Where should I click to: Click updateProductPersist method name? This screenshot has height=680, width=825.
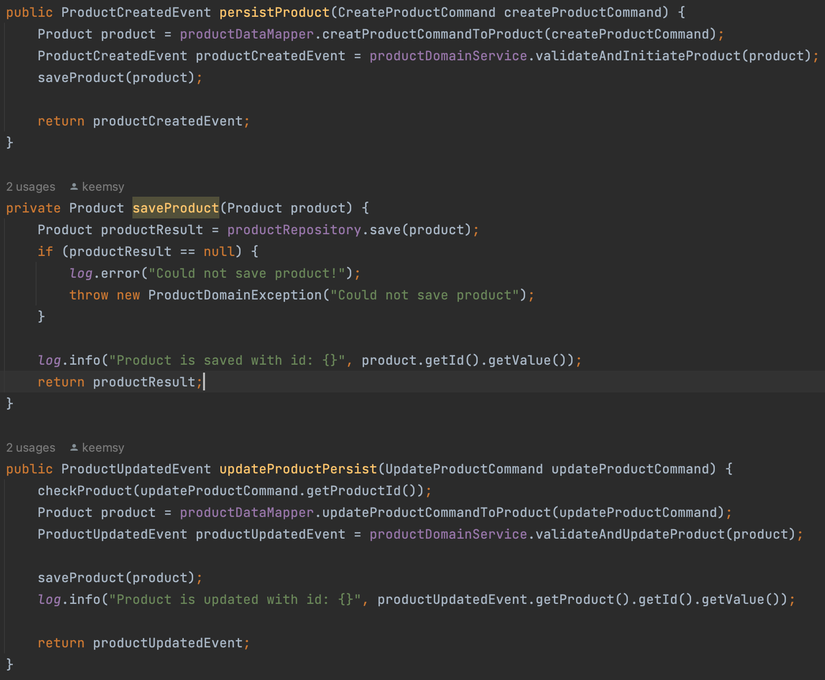298,469
